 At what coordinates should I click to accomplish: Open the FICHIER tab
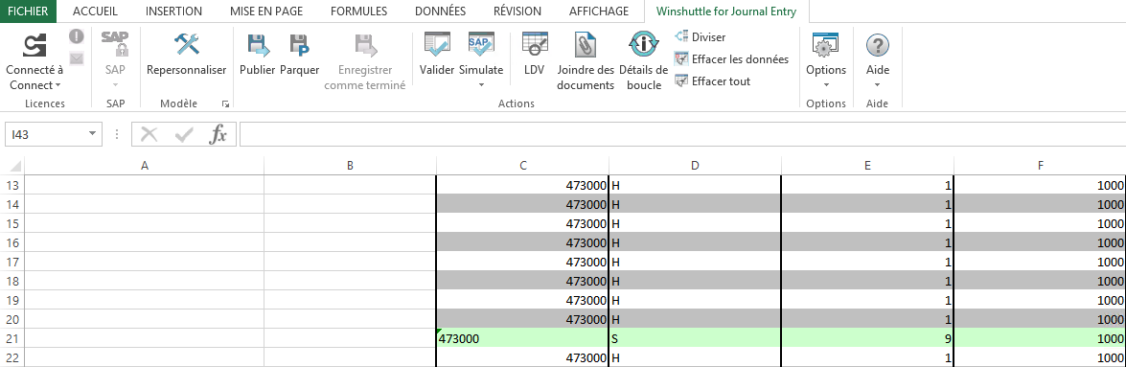point(28,11)
